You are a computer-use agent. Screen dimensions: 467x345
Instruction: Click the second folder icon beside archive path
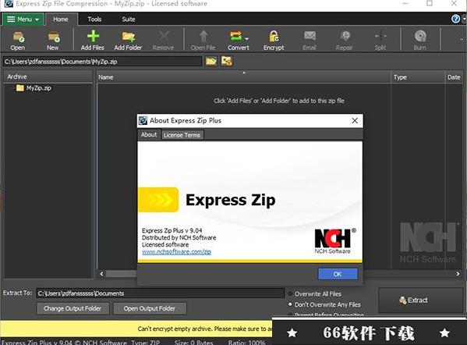[227, 61]
